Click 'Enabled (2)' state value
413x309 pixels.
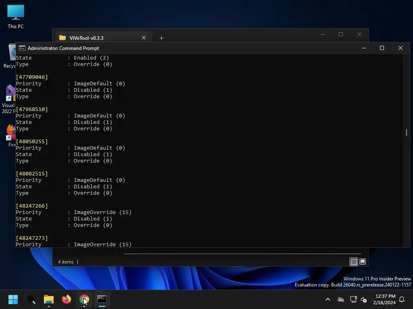pyautogui.click(x=91, y=58)
